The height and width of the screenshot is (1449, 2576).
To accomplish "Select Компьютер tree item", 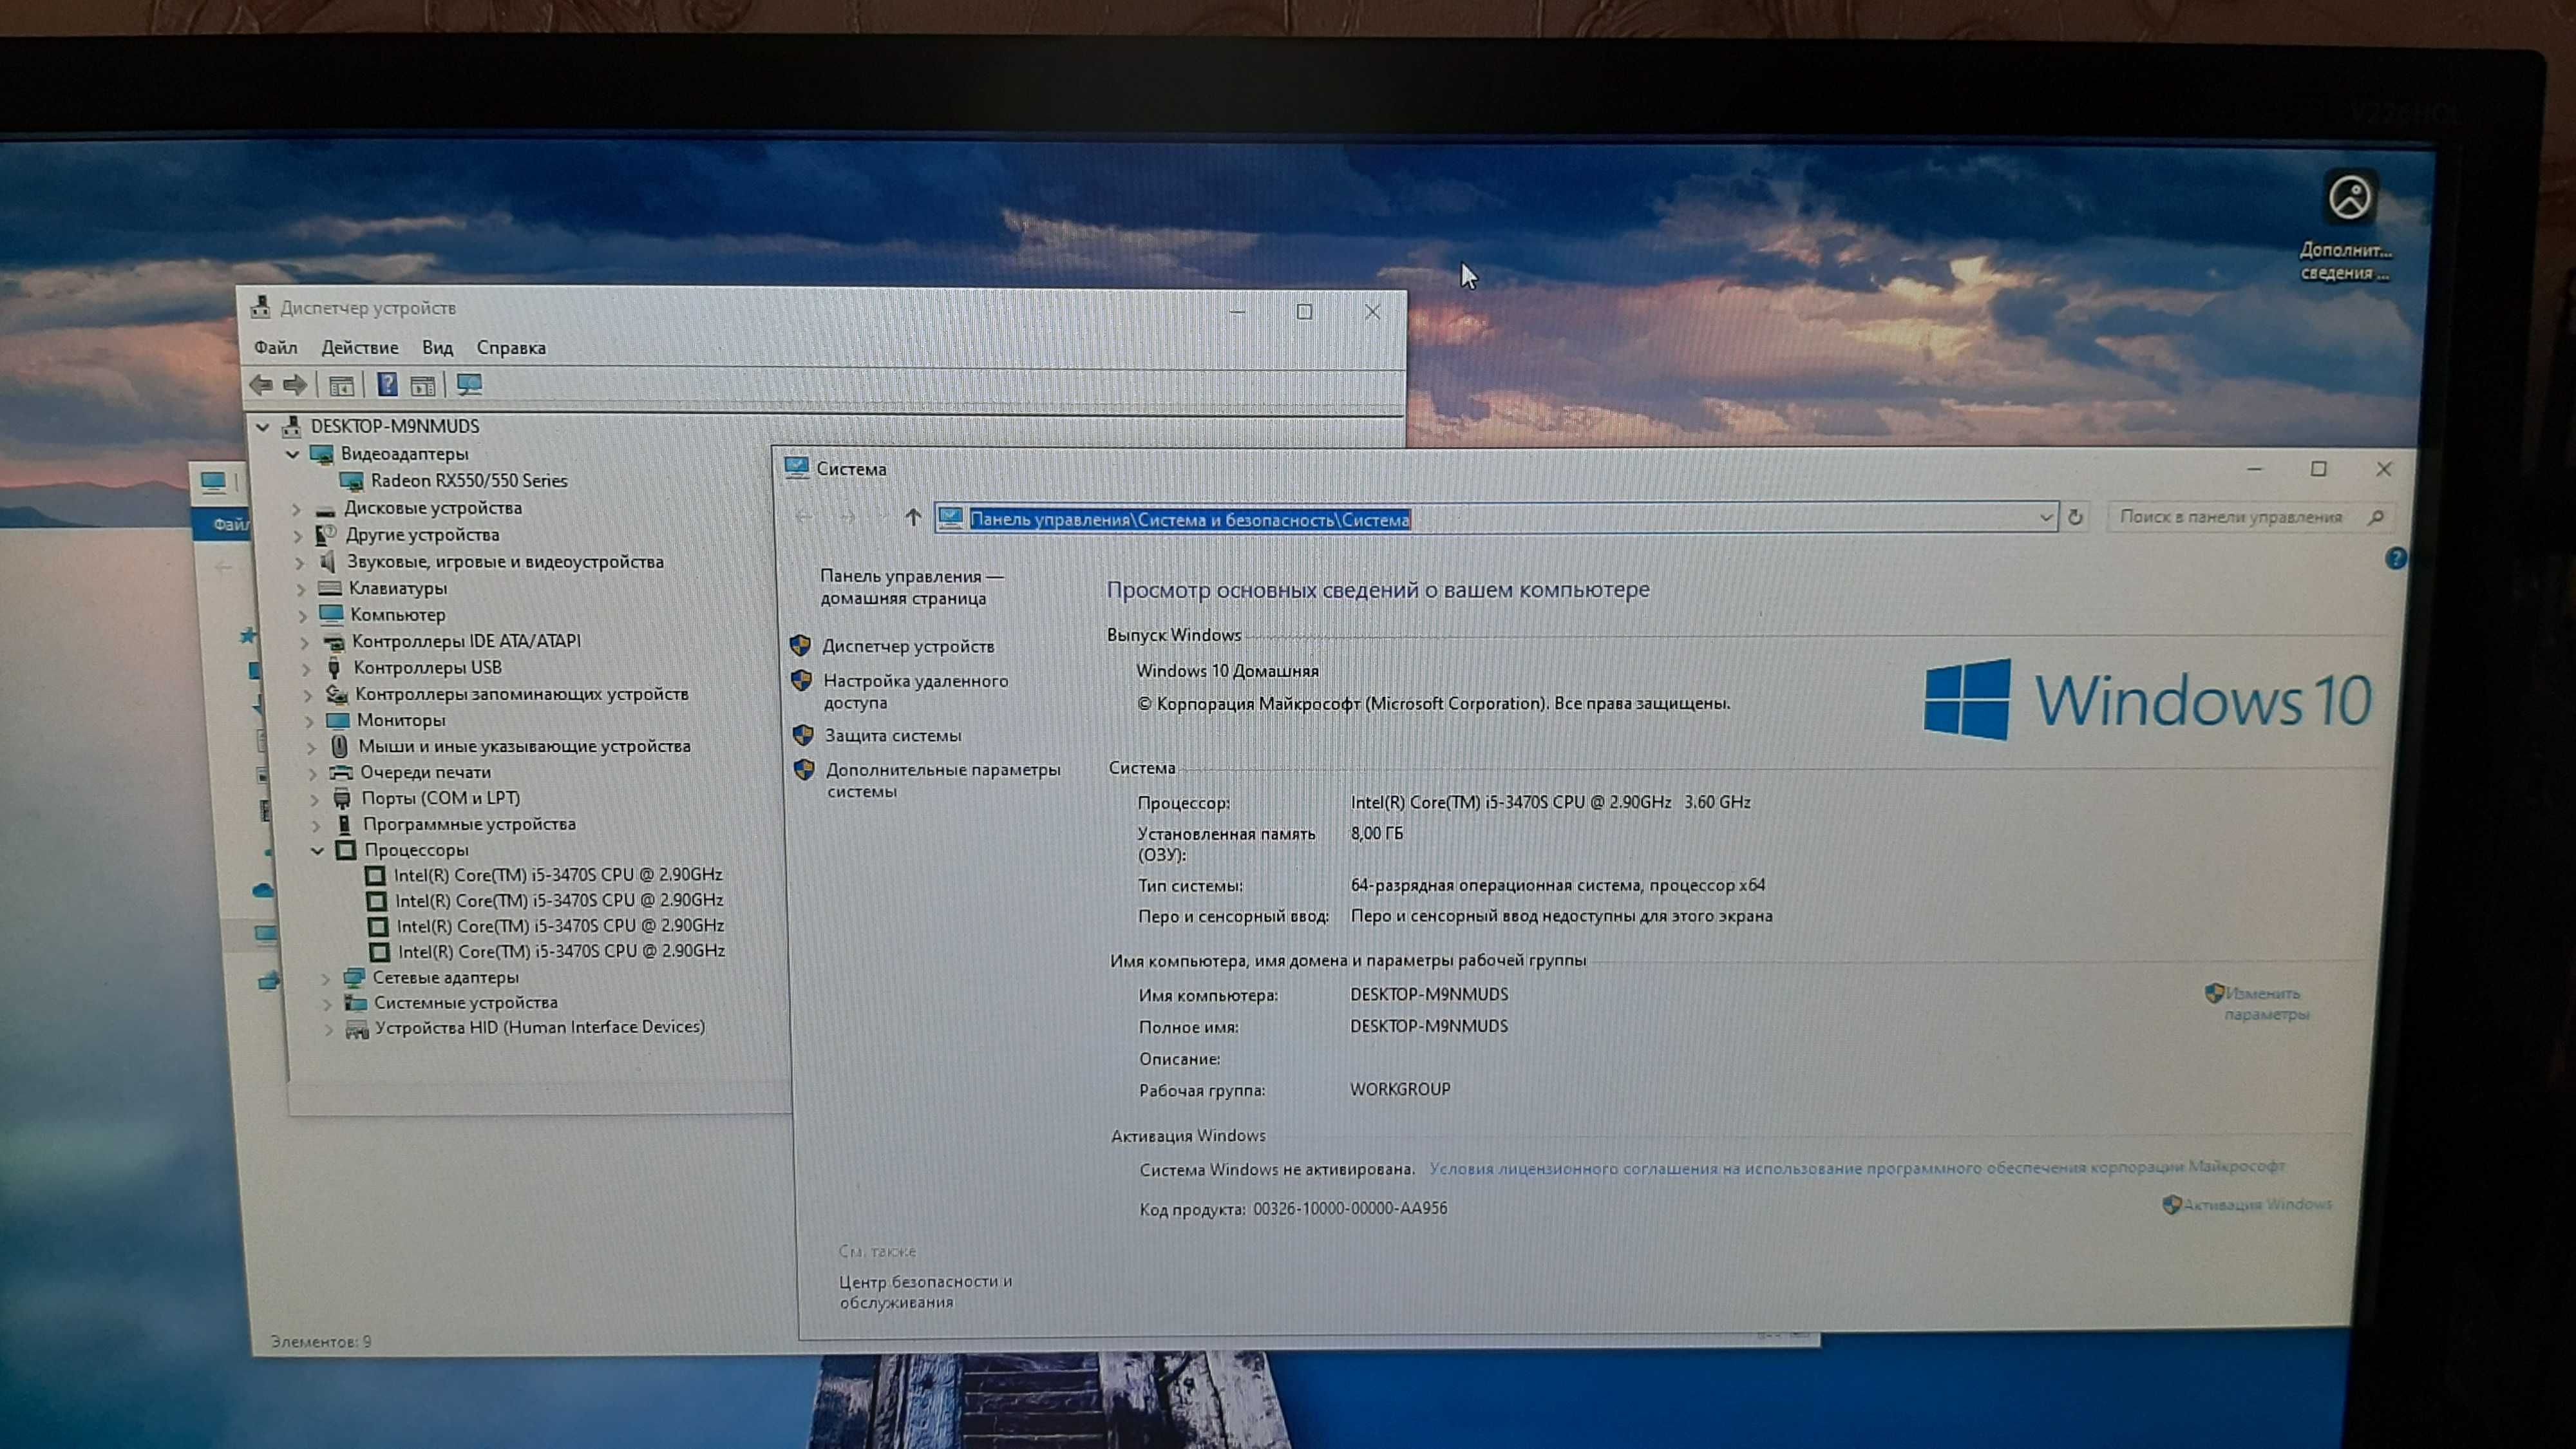I will pyautogui.click(x=397, y=614).
